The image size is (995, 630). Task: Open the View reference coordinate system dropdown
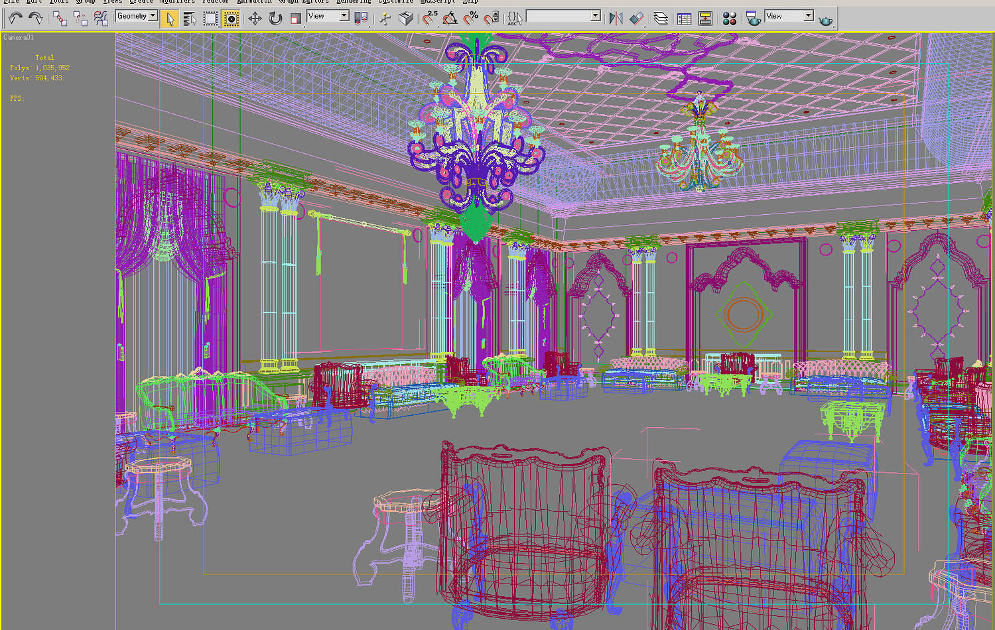pyautogui.click(x=343, y=15)
